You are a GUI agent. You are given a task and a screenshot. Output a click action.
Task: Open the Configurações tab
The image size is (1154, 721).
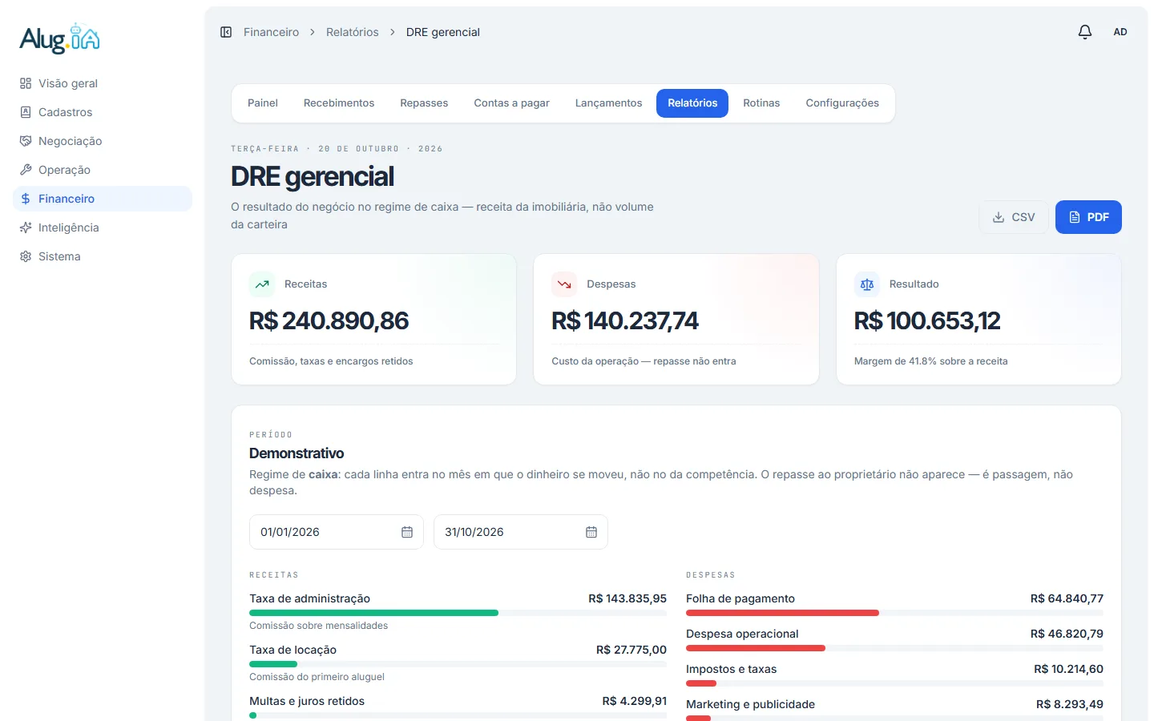coord(842,103)
